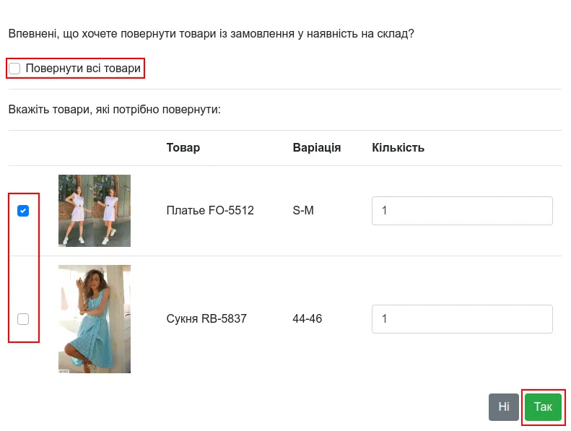
Task: Click the S-M variation text
Action: coord(303,210)
